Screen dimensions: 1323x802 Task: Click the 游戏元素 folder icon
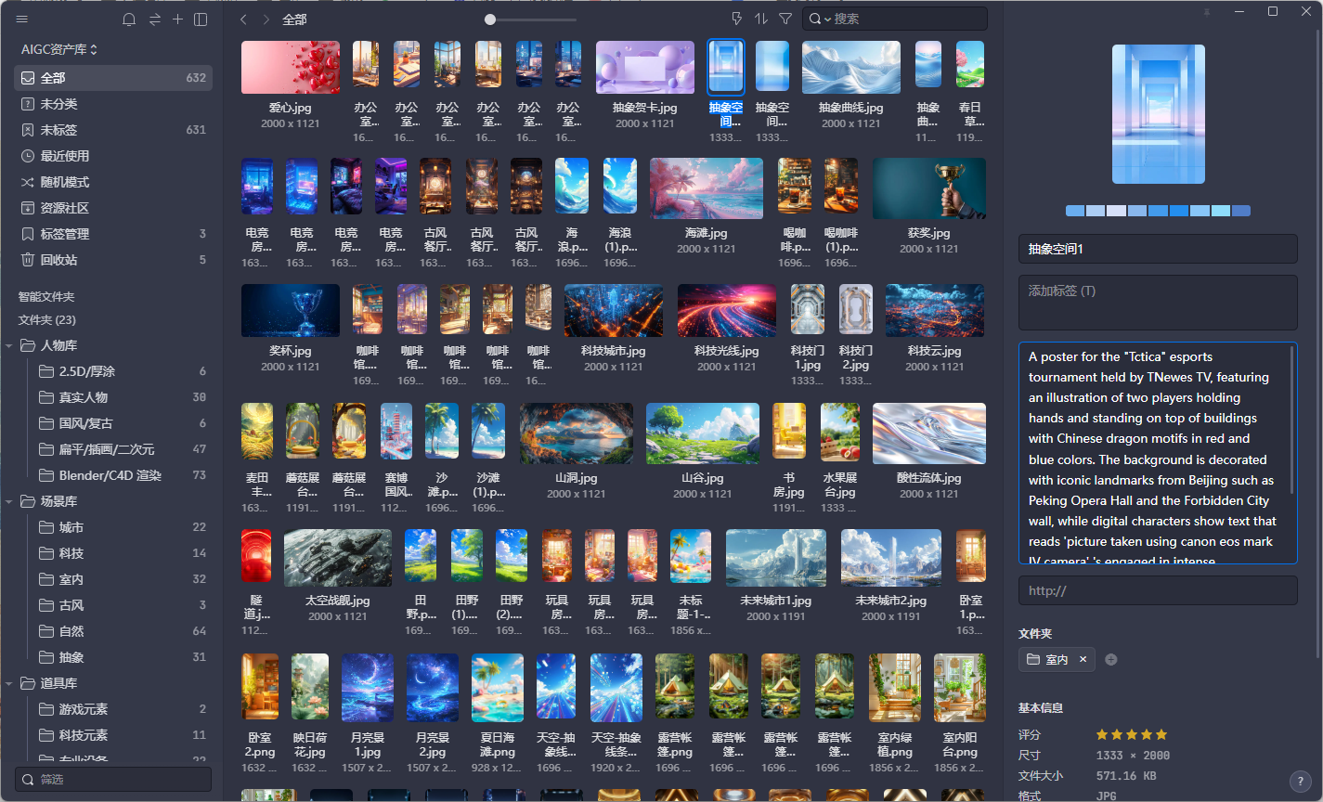point(46,709)
